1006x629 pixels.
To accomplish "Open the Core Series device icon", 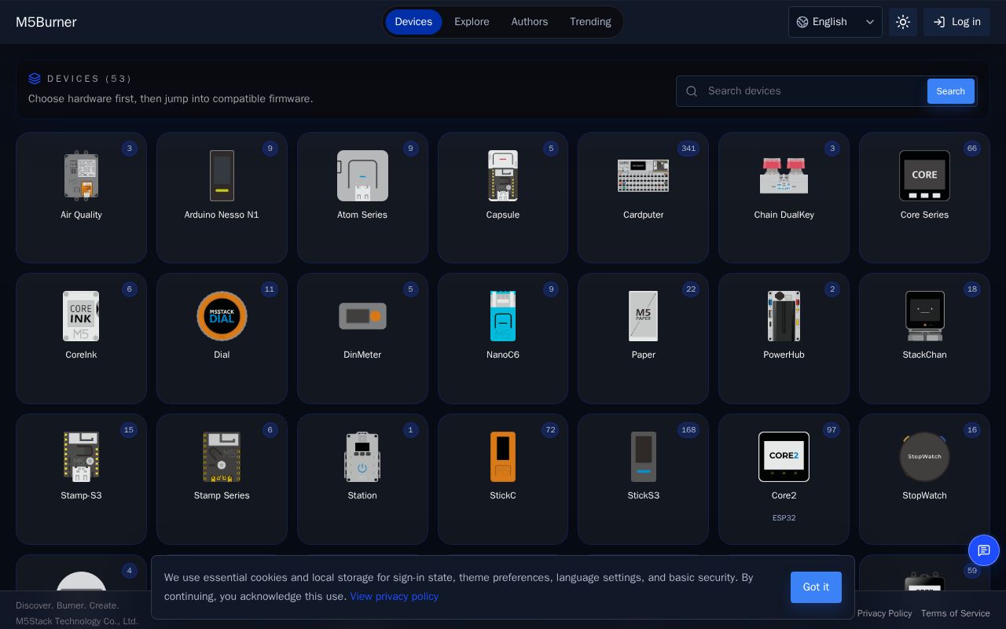I will point(924,175).
